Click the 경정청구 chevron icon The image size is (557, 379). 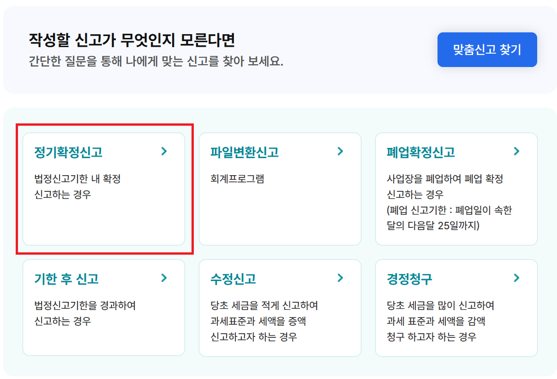click(516, 278)
